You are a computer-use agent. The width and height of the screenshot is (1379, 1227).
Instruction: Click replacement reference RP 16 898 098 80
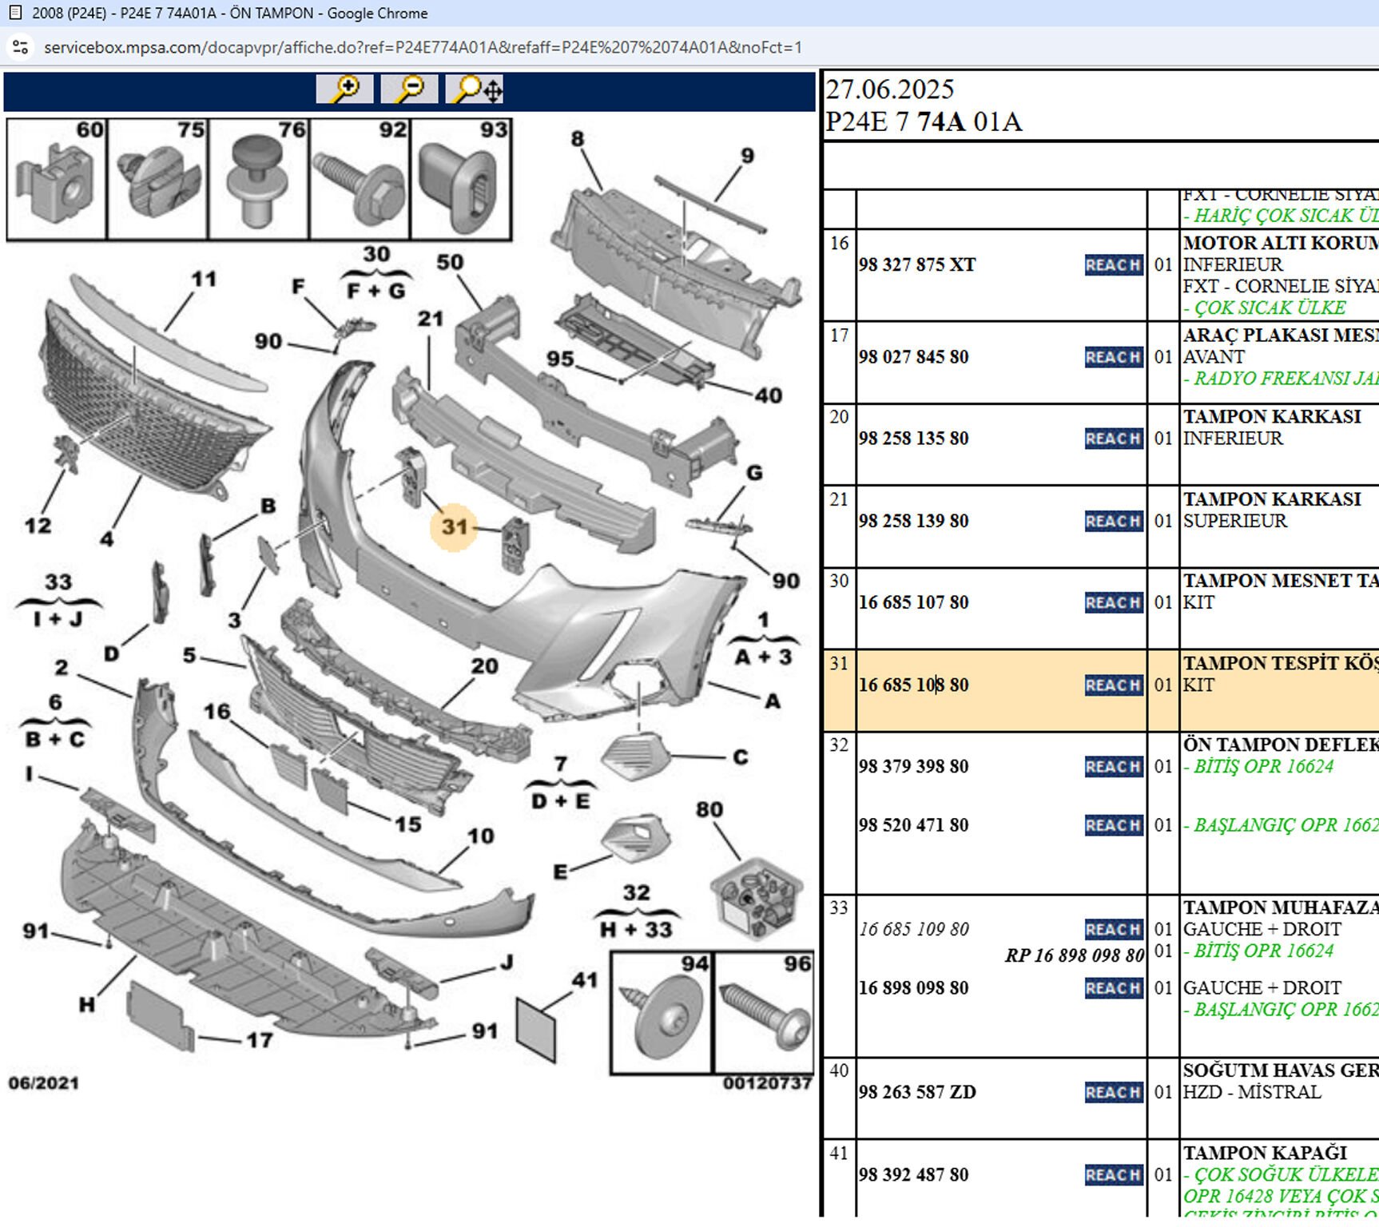1074,955
